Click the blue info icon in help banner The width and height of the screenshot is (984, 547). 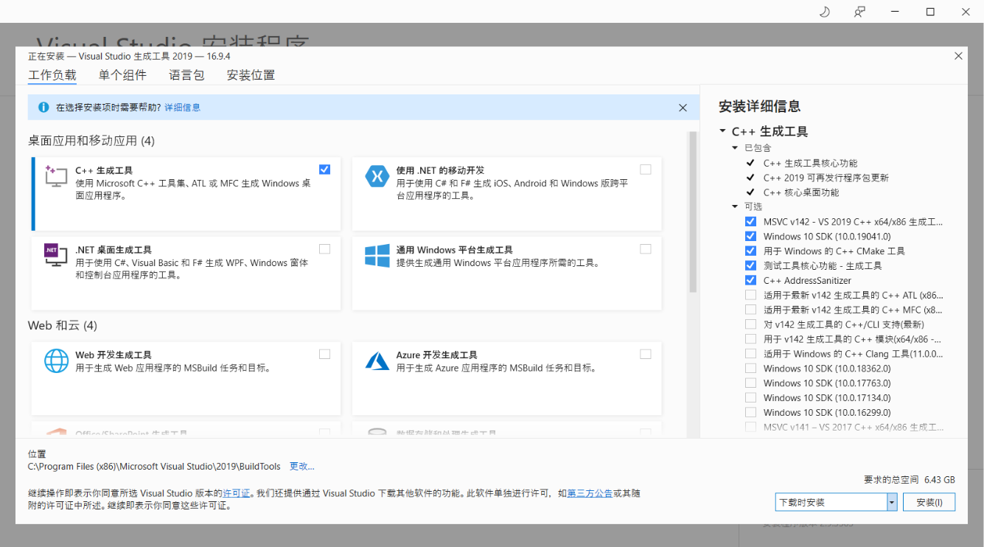point(43,107)
